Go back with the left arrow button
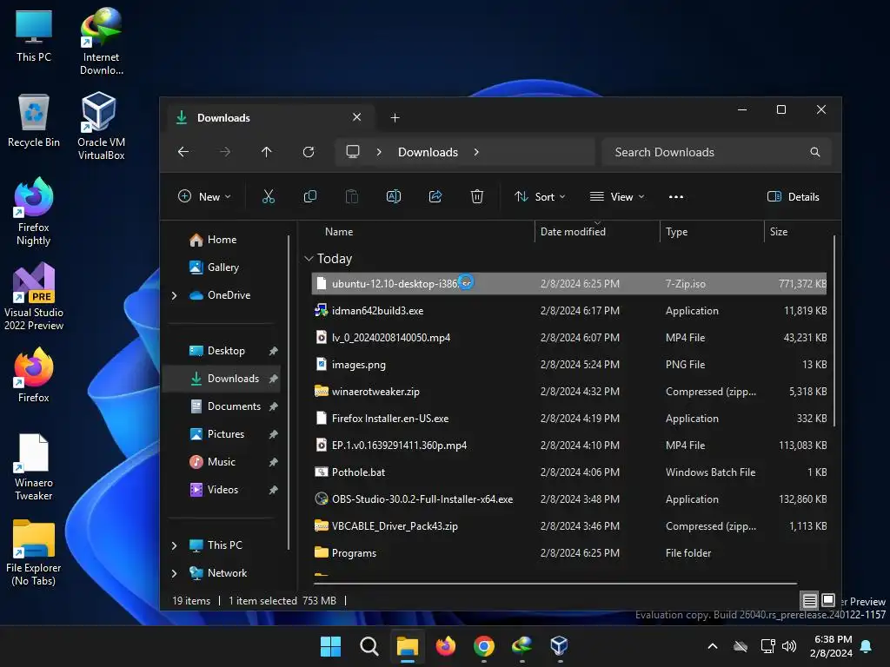The width and height of the screenshot is (890, 667). 183,152
